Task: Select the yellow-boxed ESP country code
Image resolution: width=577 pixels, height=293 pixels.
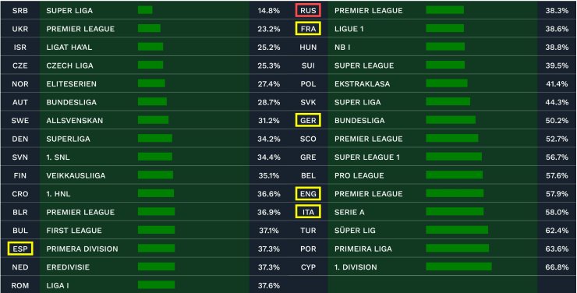Action: [x=20, y=249]
